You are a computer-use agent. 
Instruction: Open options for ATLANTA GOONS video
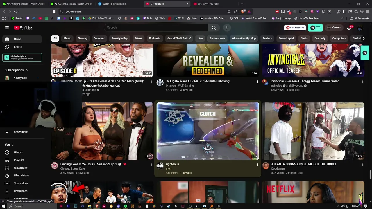click(363, 165)
